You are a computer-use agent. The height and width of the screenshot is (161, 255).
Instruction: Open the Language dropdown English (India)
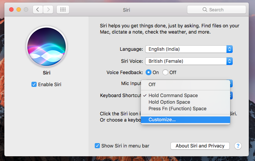point(189,49)
